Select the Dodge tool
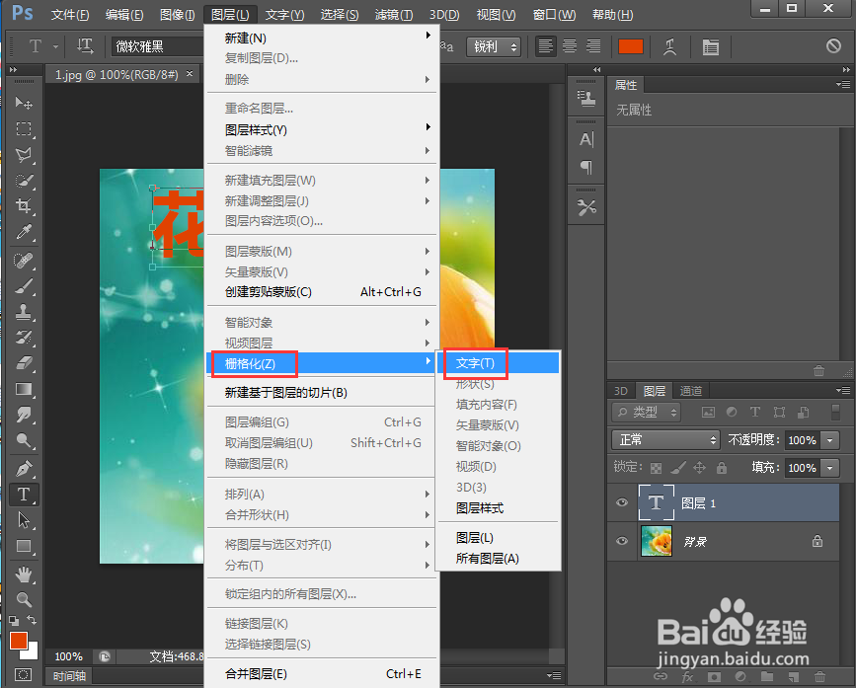This screenshot has height=688, width=856. (23, 440)
